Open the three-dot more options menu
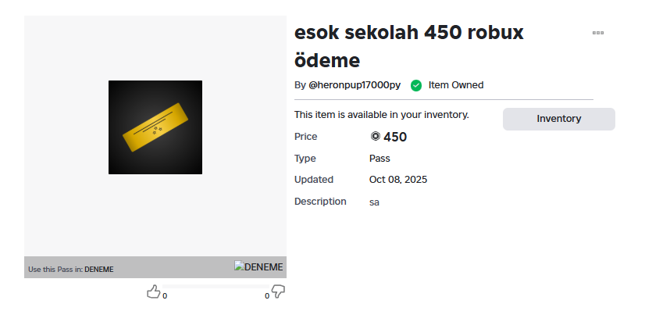This screenshot has height=329, width=645. 598,33
